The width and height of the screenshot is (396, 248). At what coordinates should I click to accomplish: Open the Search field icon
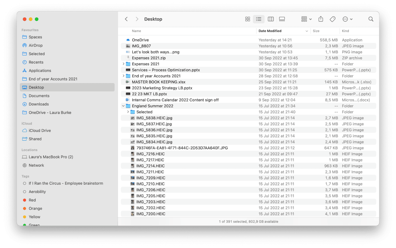(x=371, y=19)
